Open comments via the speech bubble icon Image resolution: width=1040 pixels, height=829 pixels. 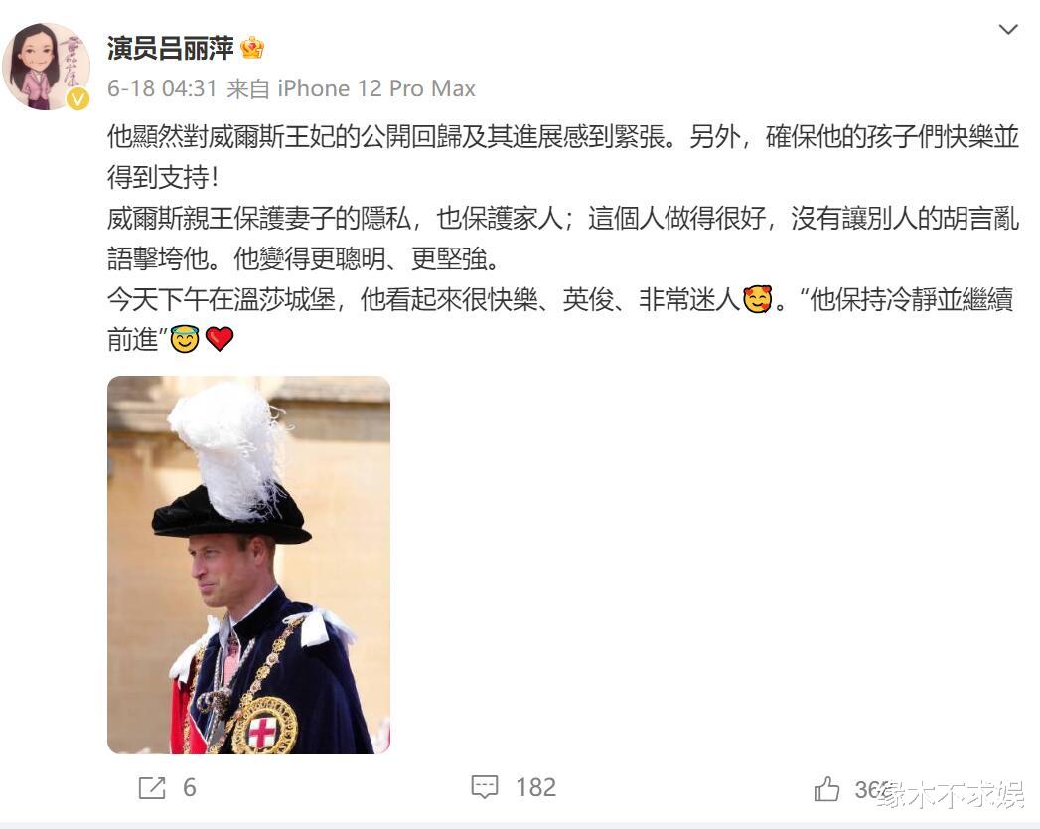point(484,788)
